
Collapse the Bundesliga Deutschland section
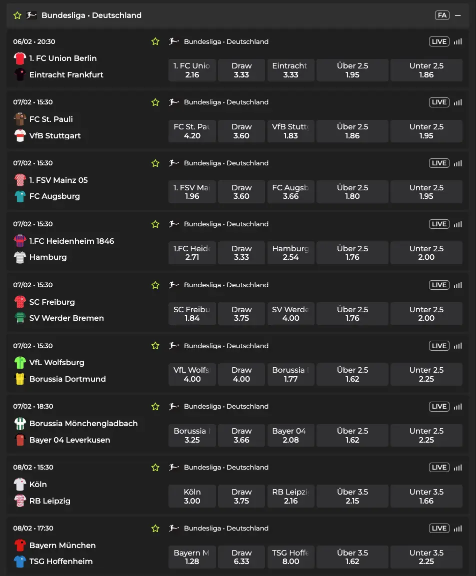click(458, 15)
